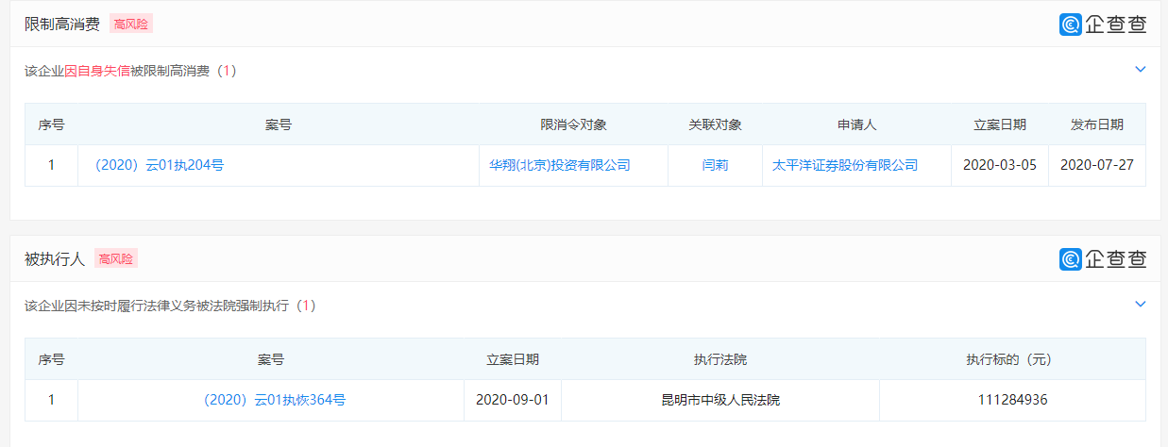Collapse the 被执行人 section with chevron
The height and width of the screenshot is (447, 1168).
tap(1140, 305)
